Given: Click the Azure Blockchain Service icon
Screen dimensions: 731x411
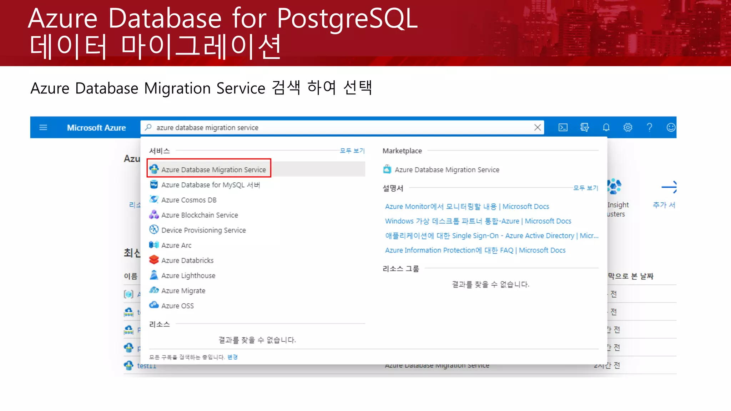Looking at the screenshot, I should click(x=154, y=214).
